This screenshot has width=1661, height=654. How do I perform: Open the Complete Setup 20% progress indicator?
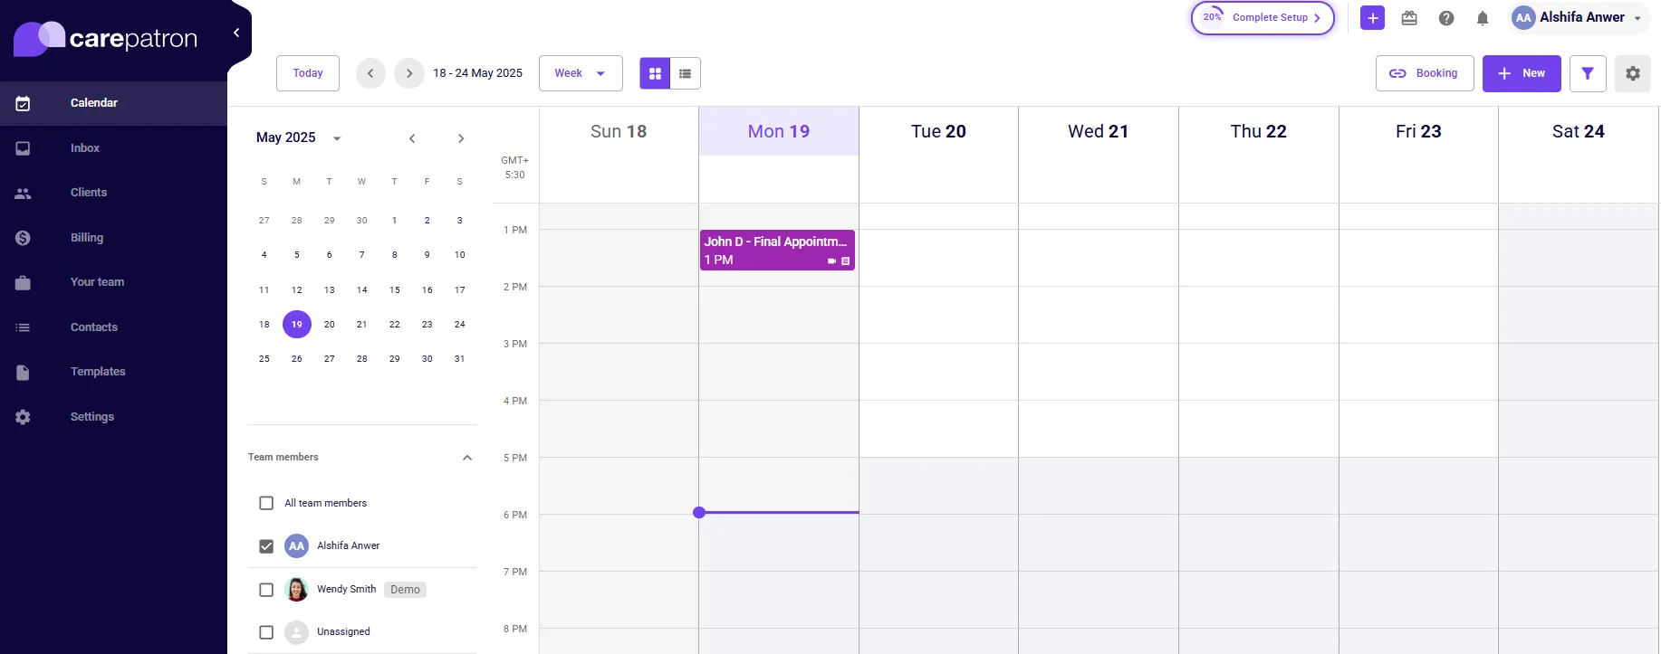(1263, 18)
